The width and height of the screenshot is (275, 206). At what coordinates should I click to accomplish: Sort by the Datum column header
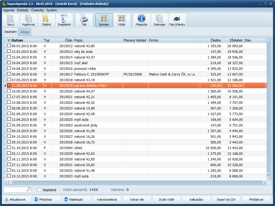(x=27, y=40)
